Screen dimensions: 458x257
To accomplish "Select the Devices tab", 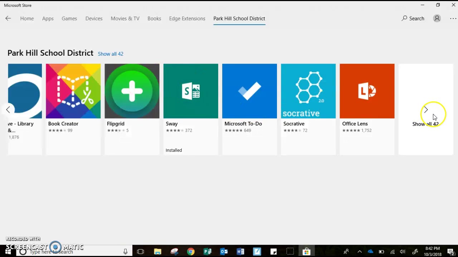I will tap(94, 19).
